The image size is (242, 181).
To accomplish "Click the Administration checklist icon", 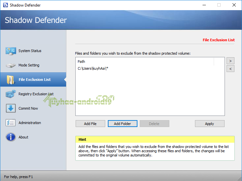I will (11, 123).
